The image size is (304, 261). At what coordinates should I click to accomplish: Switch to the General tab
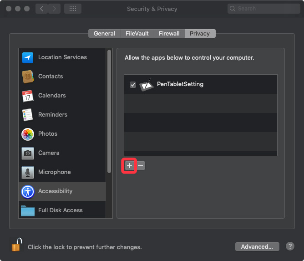(x=104, y=34)
